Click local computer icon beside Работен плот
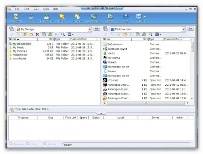The height and width of the screenshot is (154, 203). (x=105, y=29)
